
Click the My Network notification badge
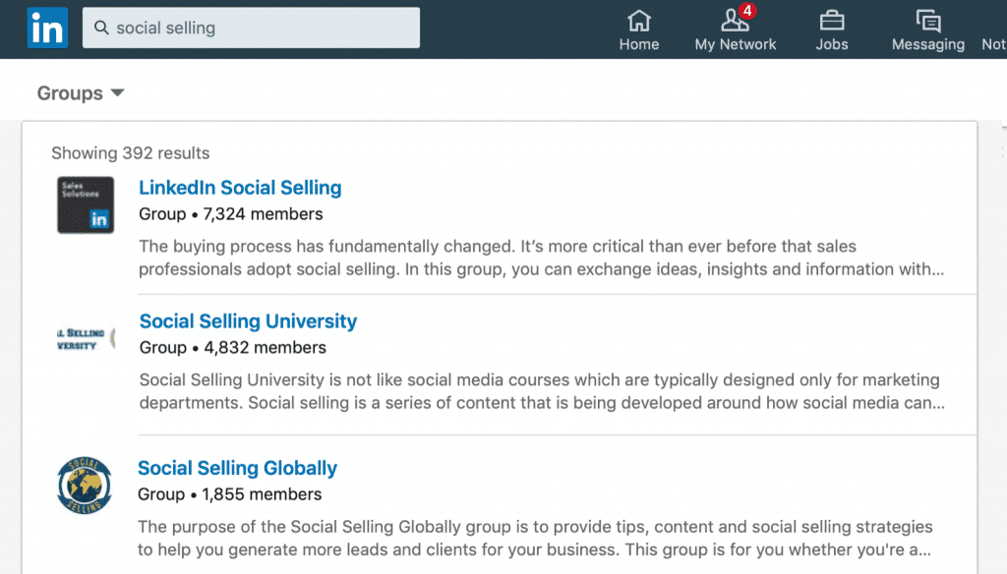[x=747, y=11]
